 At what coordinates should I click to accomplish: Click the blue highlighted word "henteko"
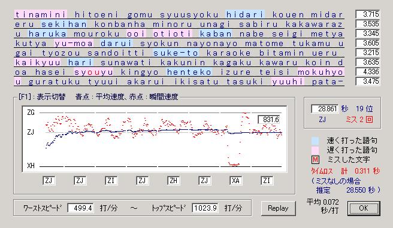(189, 72)
